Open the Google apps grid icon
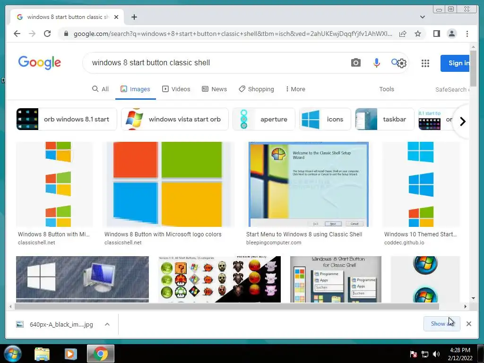This screenshot has width=484, height=363. (425, 63)
